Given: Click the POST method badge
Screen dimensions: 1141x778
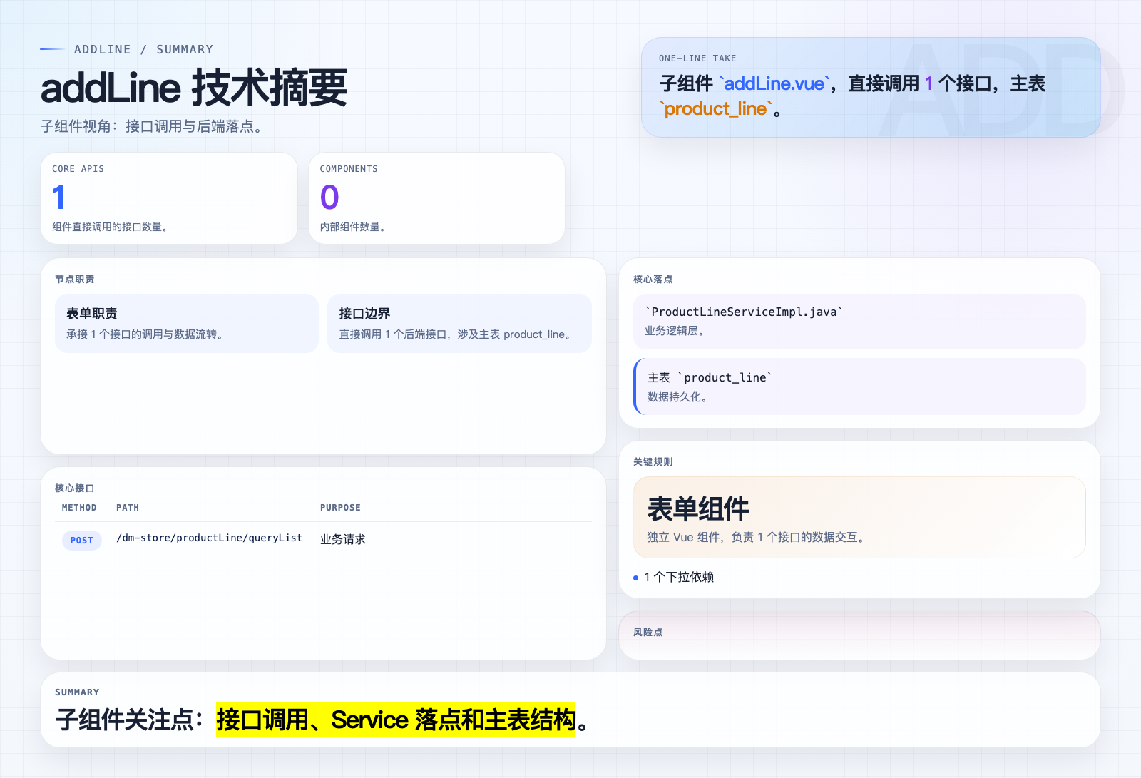Looking at the screenshot, I should click(x=82, y=541).
